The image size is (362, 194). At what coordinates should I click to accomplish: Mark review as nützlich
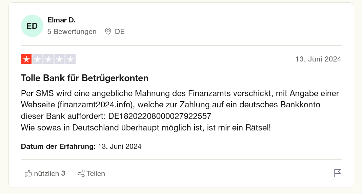click(x=45, y=173)
